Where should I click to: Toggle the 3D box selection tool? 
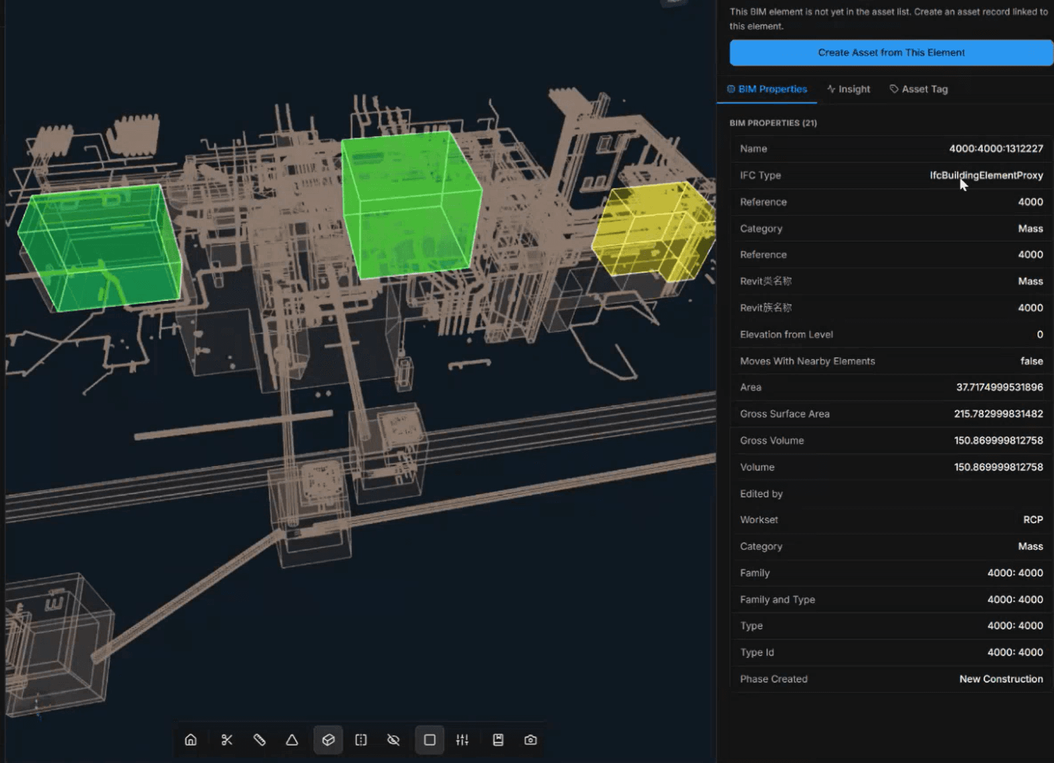pyautogui.click(x=328, y=740)
